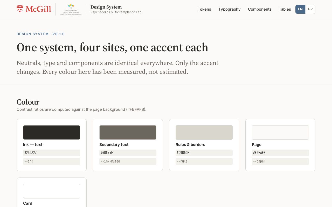This screenshot has height=207, width=332.
Task: Switch language to FR
Action: click(x=310, y=9)
